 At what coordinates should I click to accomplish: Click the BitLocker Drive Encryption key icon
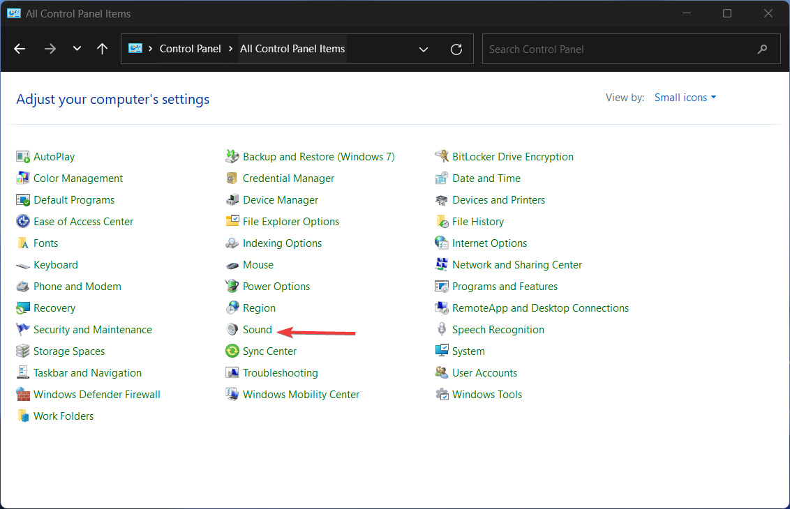tap(442, 157)
